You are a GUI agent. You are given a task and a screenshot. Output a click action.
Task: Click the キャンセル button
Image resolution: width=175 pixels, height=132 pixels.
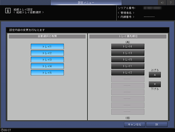click(134, 125)
